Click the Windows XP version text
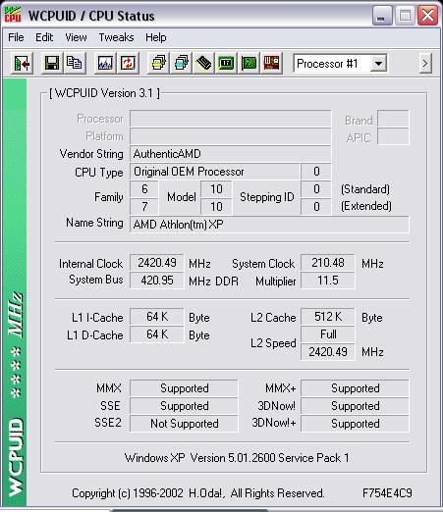The image size is (443, 512). pyautogui.click(x=237, y=458)
